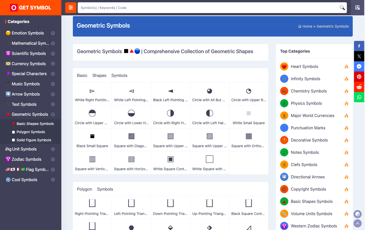Select the Black Small Square symbol
The image size is (365, 230).
[x=92, y=140]
